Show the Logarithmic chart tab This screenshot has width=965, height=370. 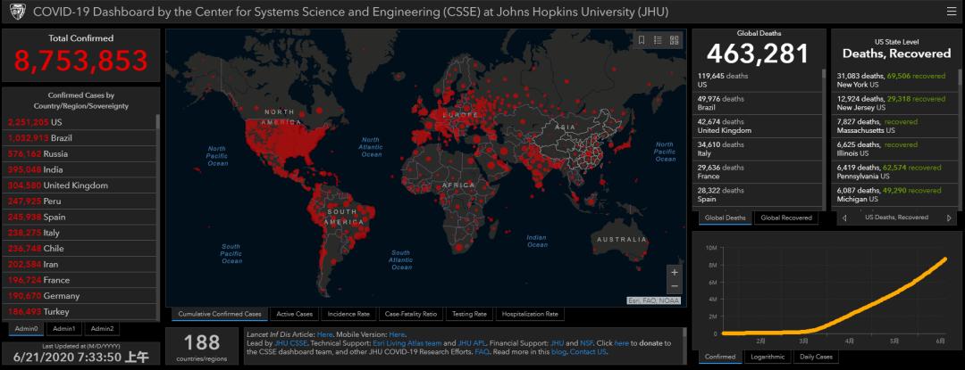point(768,357)
